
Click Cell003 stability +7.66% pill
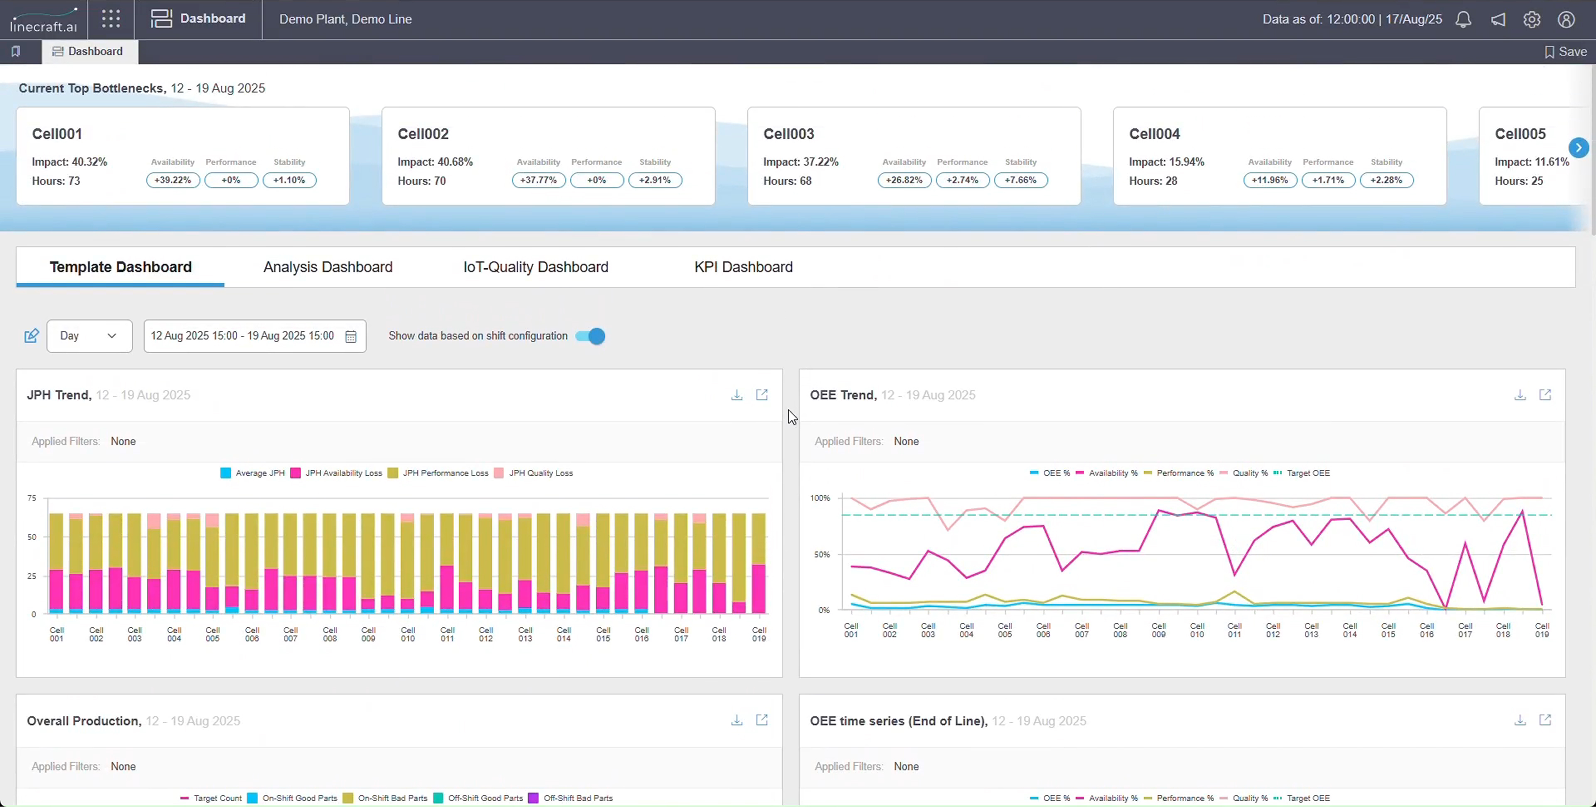[1020, 180]
